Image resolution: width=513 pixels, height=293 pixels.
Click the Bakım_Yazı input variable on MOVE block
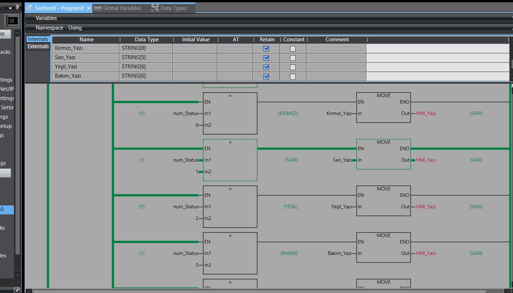tap(340, 253)
